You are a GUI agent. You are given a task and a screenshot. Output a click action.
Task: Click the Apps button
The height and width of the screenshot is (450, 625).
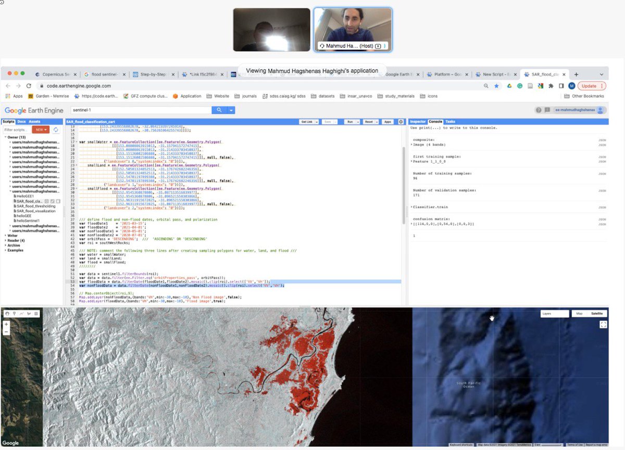coord(388,121)
